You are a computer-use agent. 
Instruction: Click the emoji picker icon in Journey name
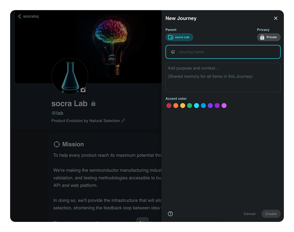tap(173, 52)
